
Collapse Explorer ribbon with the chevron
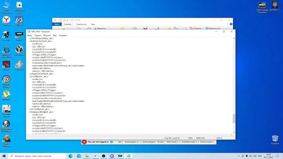[227, 24]
